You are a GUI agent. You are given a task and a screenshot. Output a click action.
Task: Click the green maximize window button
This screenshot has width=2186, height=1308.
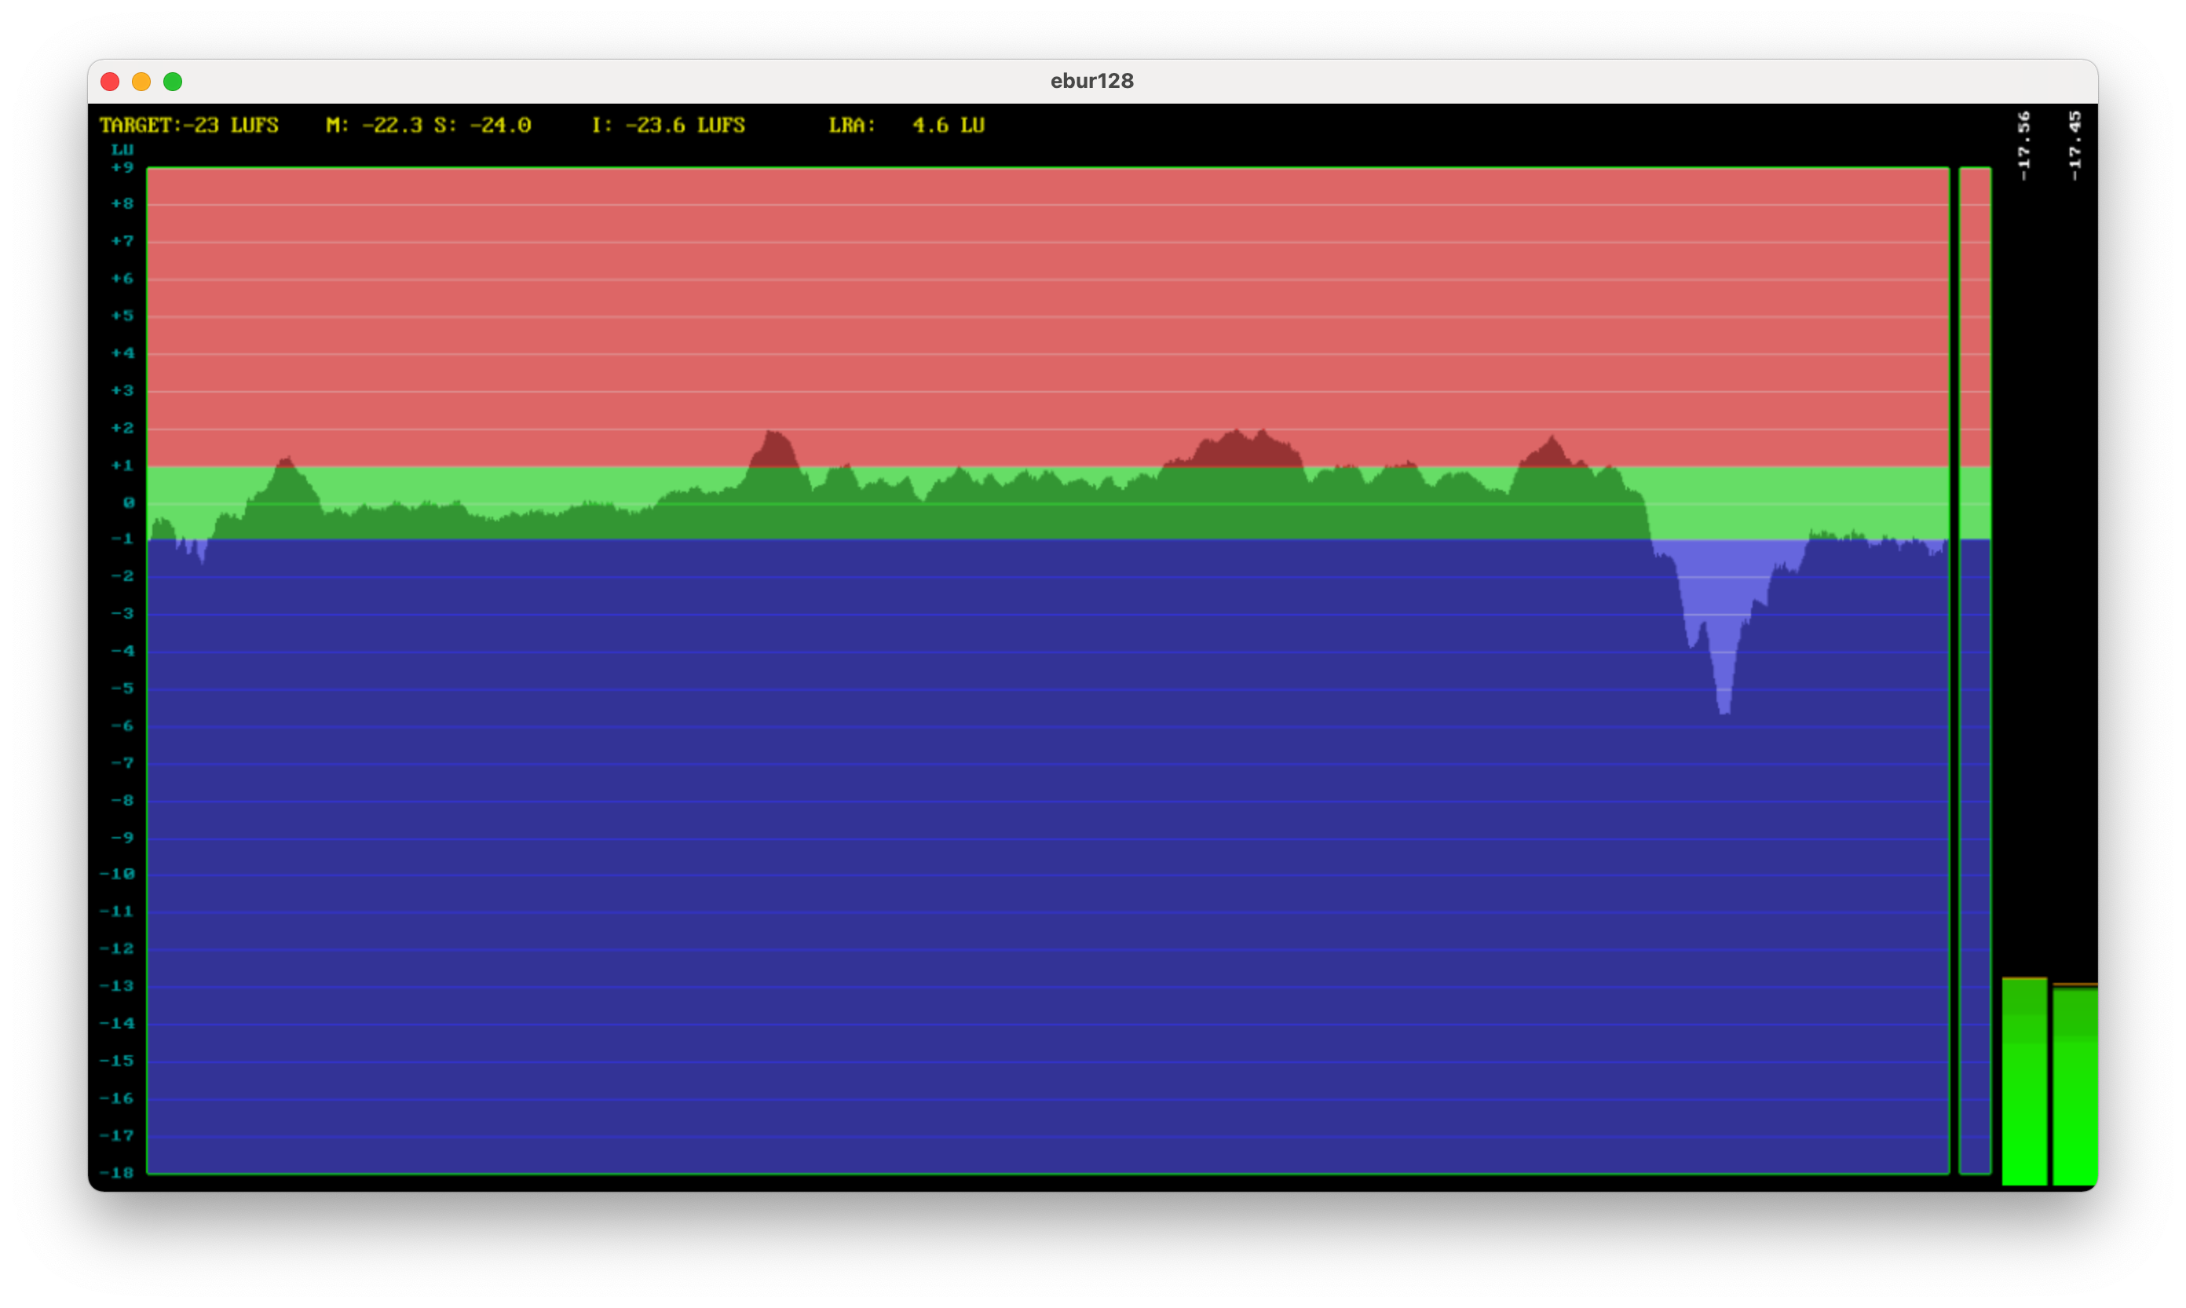tap(173, 81)
